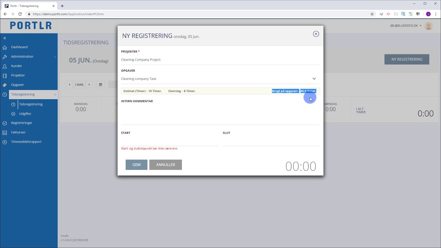Click the Dashboard home icon
Screen dimensions: 441x248
[x=4, y=47]
